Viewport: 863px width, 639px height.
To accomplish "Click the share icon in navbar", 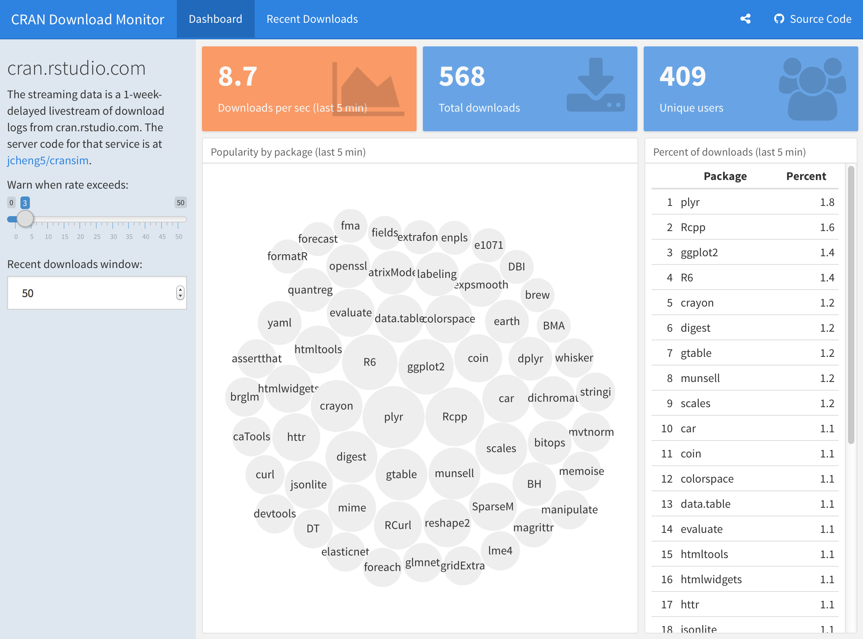I will pos(745,19).
